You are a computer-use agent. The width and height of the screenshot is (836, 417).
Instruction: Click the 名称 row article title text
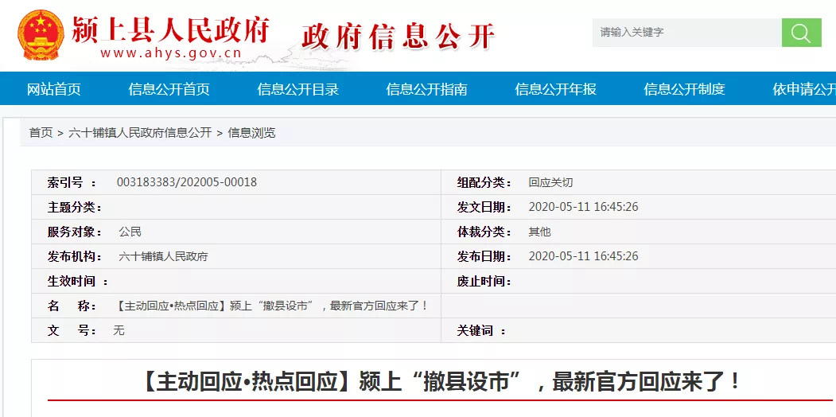(x=272, y=306)
